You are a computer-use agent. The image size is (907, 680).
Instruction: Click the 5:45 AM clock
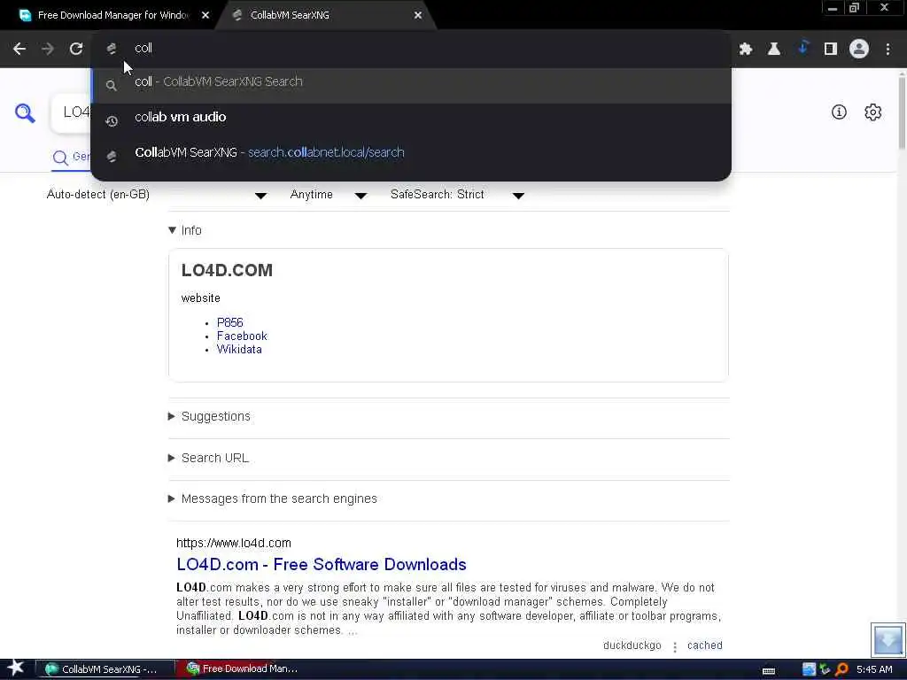(874, 669)
